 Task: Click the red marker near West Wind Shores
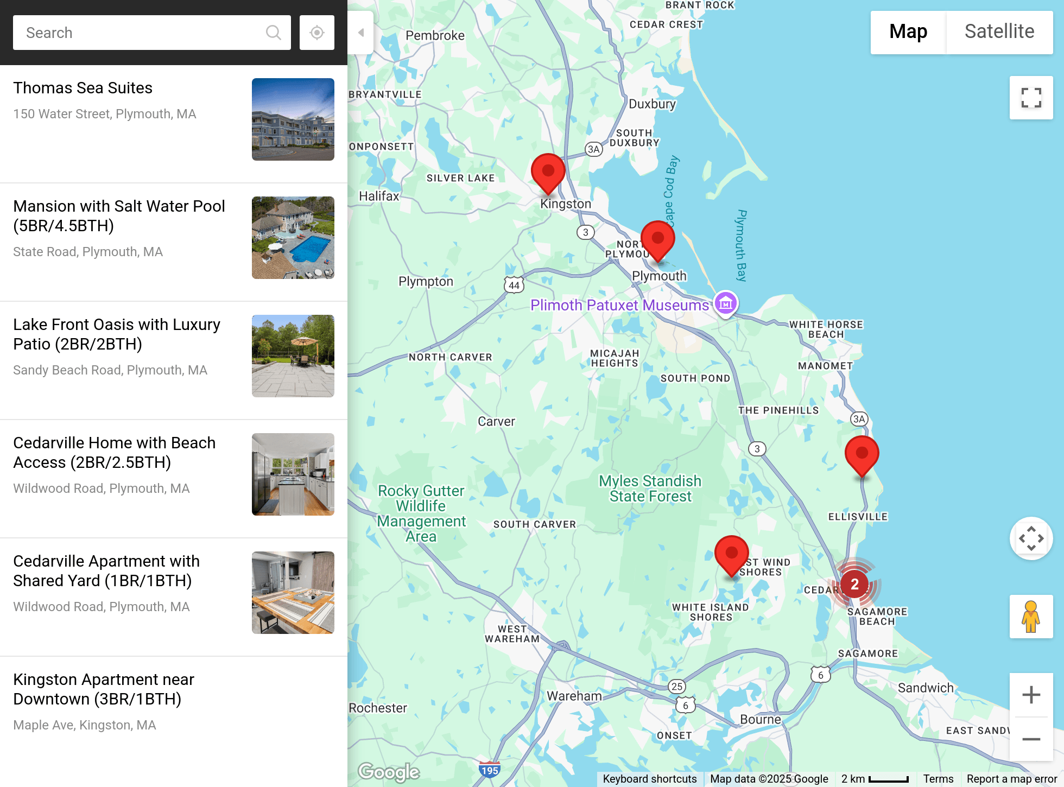pos(732,556)
